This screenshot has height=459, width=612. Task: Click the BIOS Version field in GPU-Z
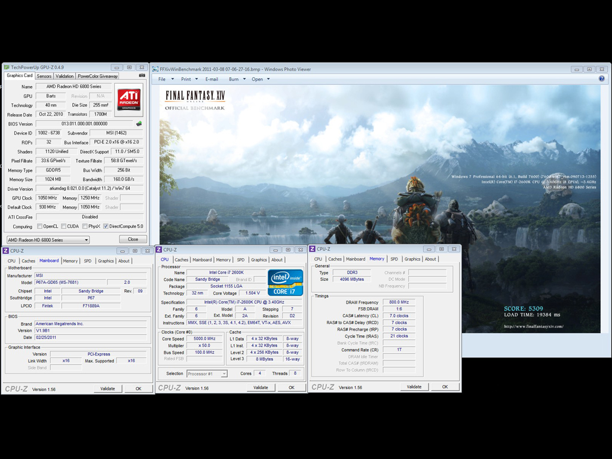[84, 124]
